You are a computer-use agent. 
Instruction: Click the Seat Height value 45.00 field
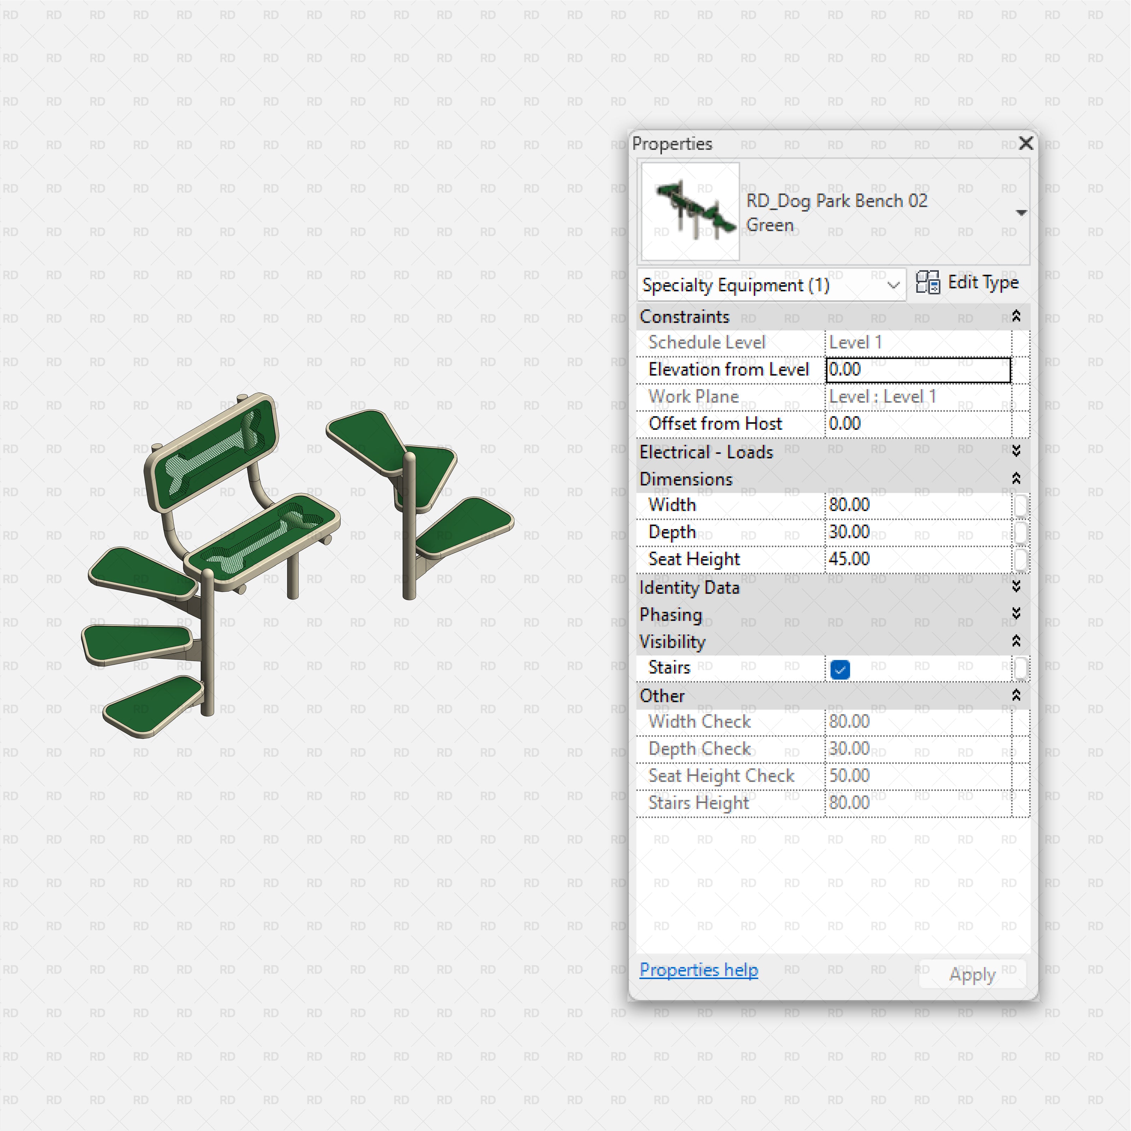click(x=918, y=559)
